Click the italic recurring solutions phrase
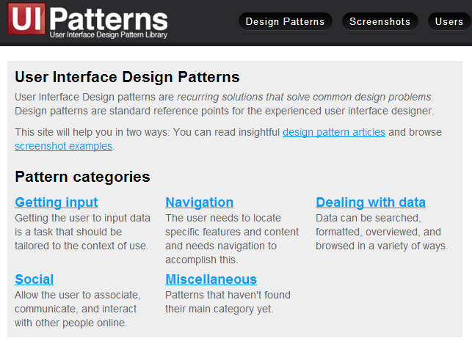472x352 pixels. [x=305, y=97]
